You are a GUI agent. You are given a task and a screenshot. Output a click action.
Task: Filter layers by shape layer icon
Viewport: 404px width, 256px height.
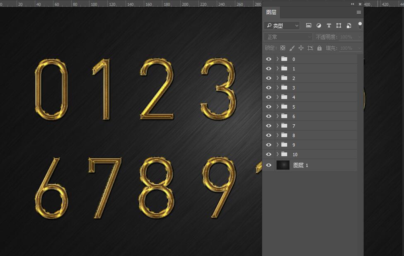pyautogui.click(x=339, y=26)
